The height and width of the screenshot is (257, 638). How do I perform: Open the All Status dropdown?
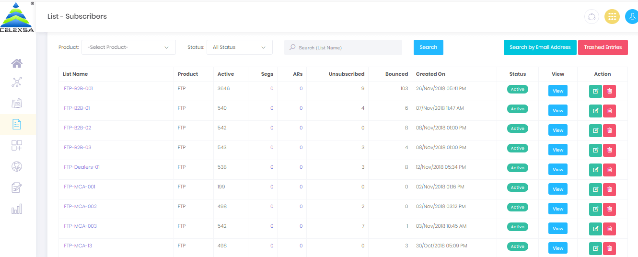[x=239, y=47]
